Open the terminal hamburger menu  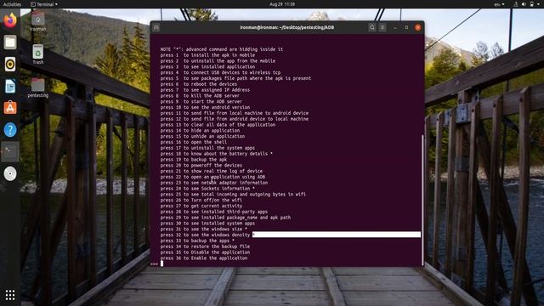tap(382, 27)
